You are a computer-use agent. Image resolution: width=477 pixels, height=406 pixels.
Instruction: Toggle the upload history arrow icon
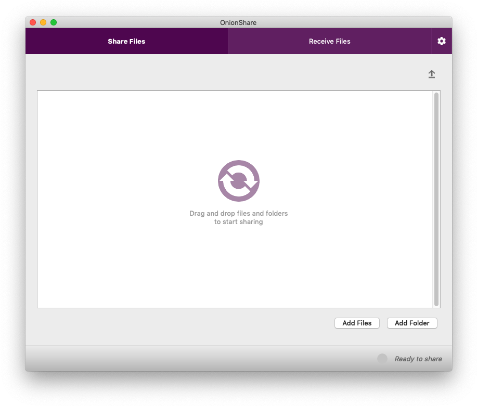point(431,74)
